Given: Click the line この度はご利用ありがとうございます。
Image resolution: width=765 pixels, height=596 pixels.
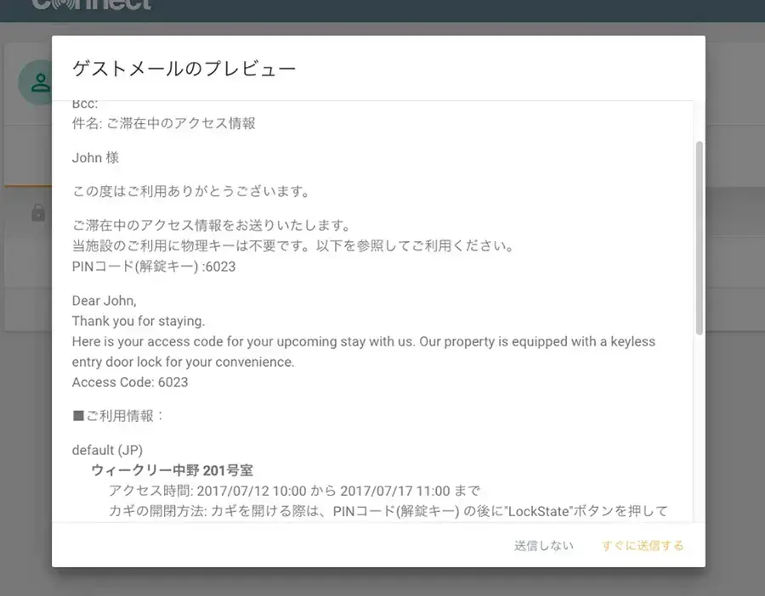Looking at the screenshot, I should coord(192,191).
